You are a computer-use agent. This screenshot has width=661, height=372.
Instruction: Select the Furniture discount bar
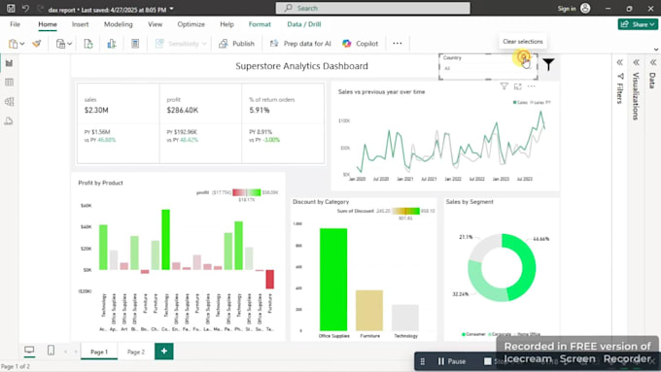click(369, 311)
